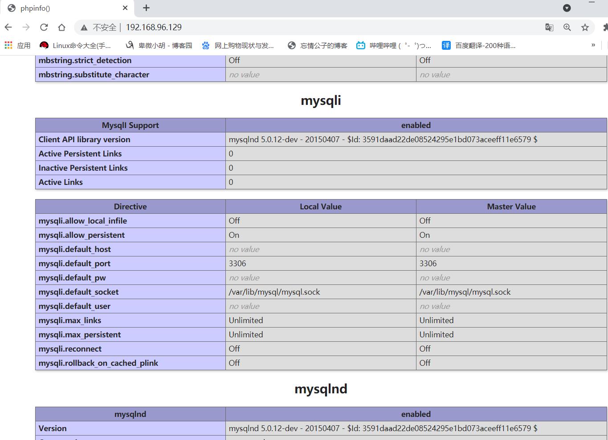Open the translate page icon
Image resolution: width=608 pixels, height=440 pixels.
tap(549, 28)
